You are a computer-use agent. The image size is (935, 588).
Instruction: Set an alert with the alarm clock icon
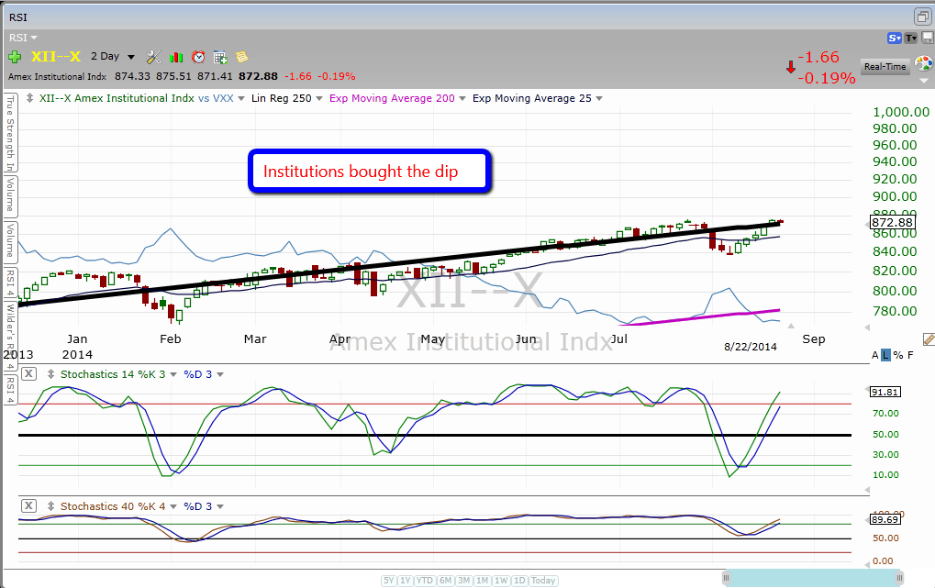pyautogui.click(x=198, y=57)
